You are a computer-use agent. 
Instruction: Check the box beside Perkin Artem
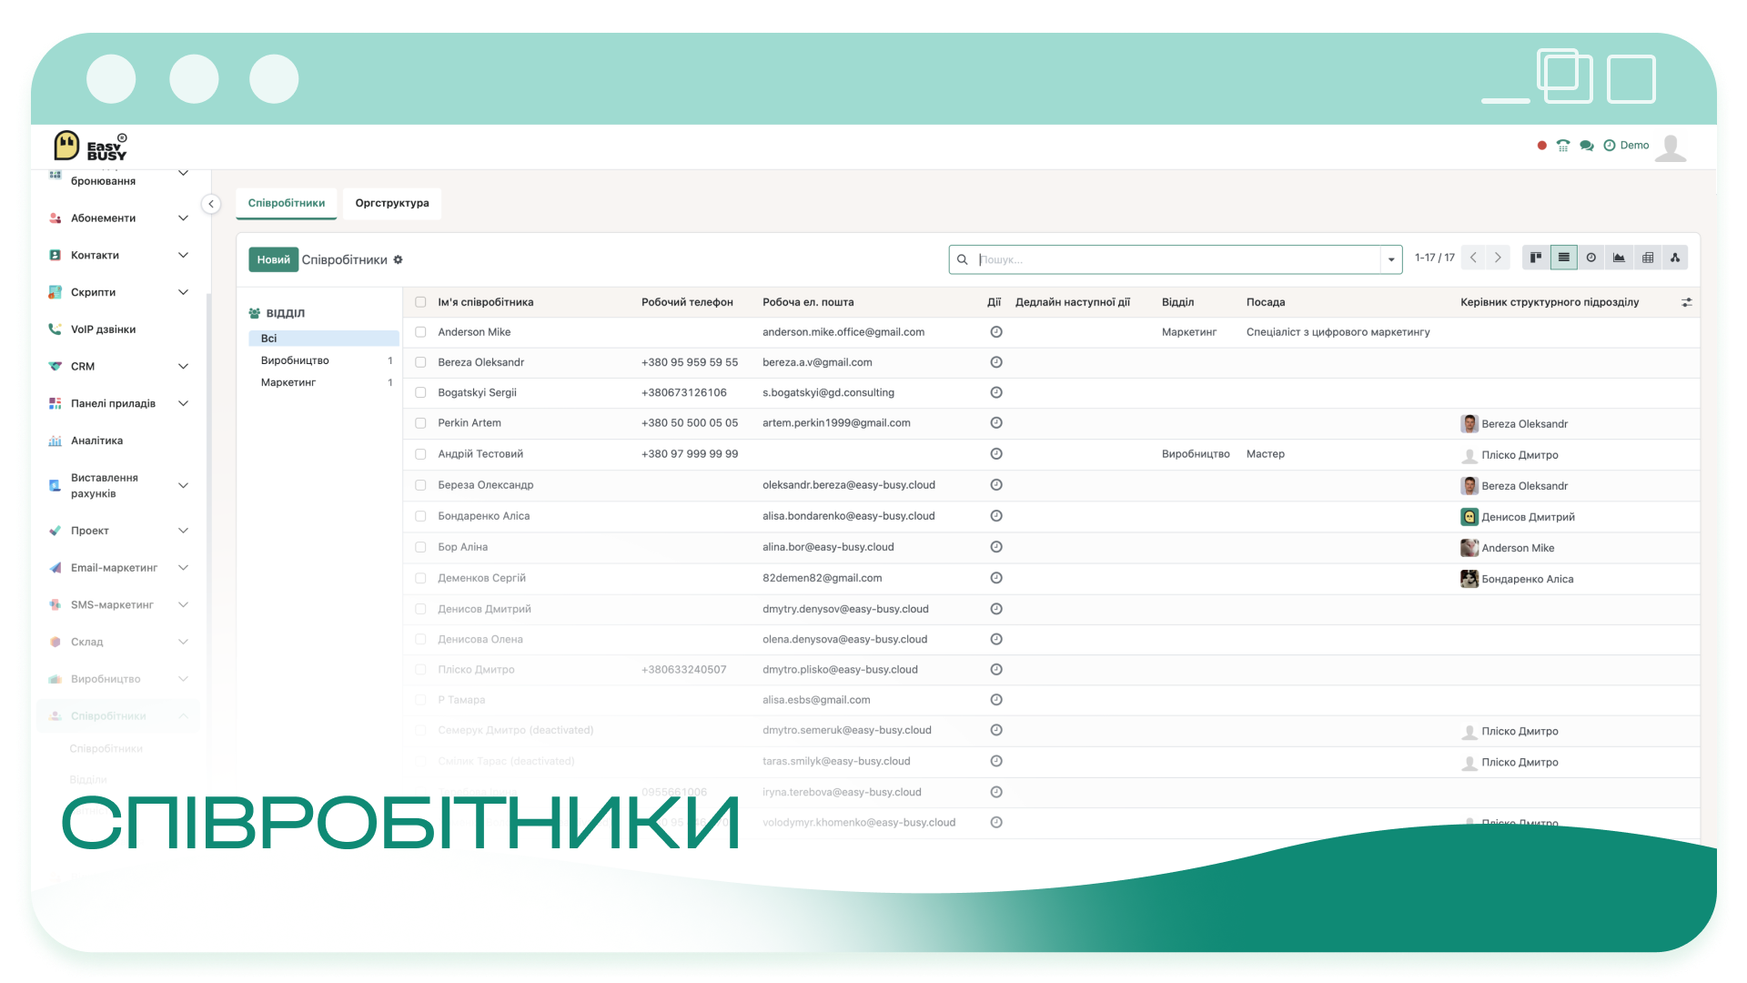420,423
